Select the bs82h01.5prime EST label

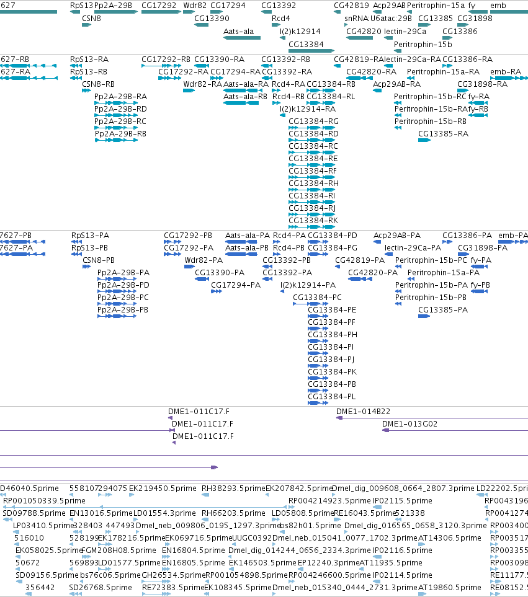(310, 526)
